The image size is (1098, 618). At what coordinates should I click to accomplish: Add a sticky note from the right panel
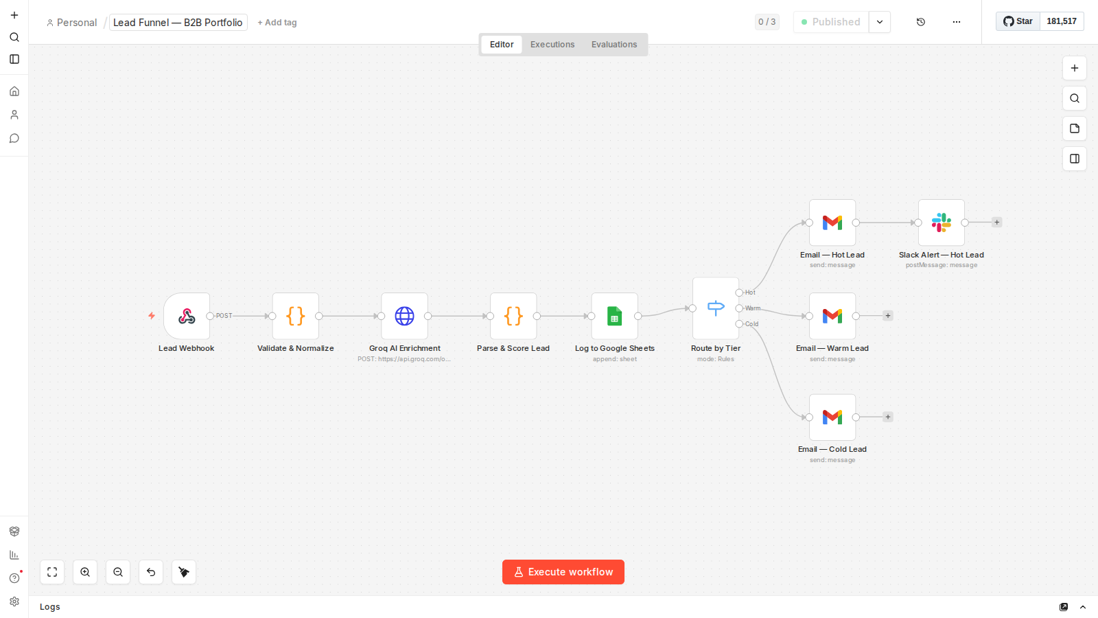[1074, 128]
